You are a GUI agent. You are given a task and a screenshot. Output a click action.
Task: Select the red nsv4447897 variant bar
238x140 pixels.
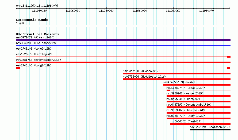(198, 107)
